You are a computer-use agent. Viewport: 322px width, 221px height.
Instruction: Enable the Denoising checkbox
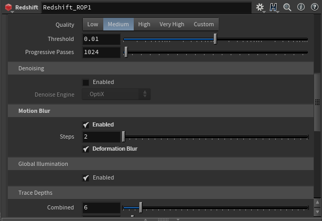click(x=86, y=82)
